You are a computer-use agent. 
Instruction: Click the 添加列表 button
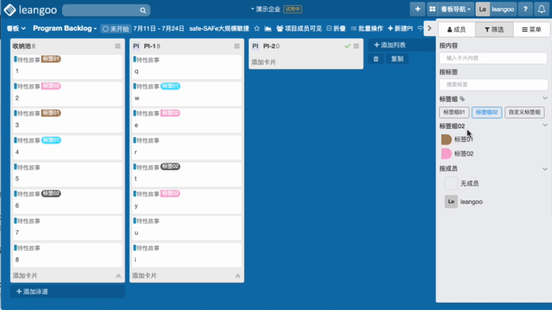click(x=390, y=45)
